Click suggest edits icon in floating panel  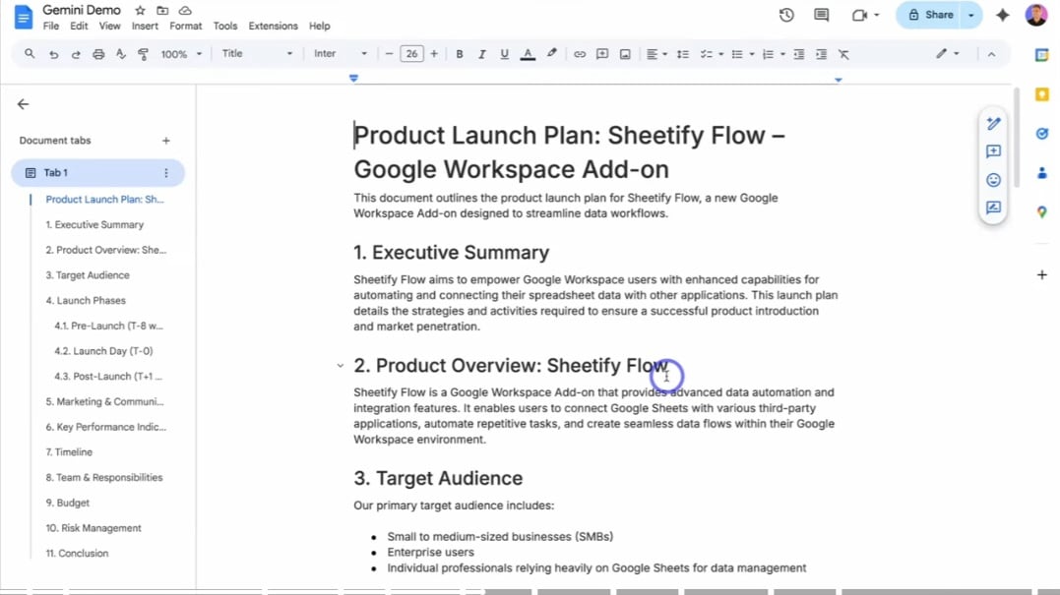pyautogui.click(x=993, y=208)
